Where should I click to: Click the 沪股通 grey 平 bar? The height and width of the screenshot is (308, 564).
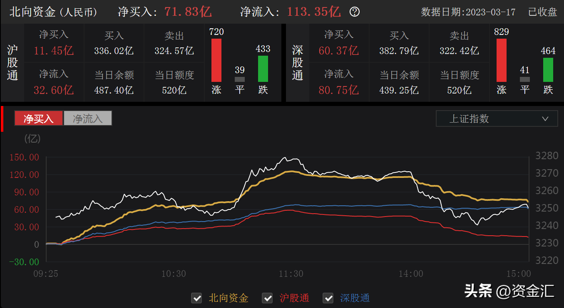pyautogui.click(x=240, y=79)
